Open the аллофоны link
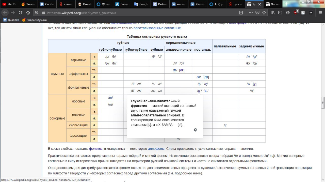This screenshot has height=182, width=325. pos(156,149)
